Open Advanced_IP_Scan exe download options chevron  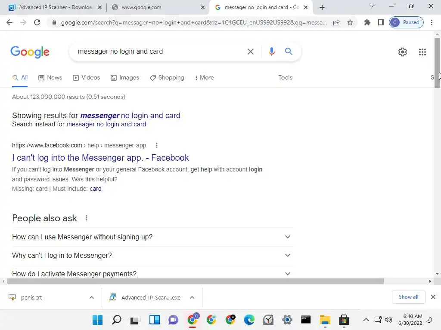pyautogui.click(x=192, y=297)
